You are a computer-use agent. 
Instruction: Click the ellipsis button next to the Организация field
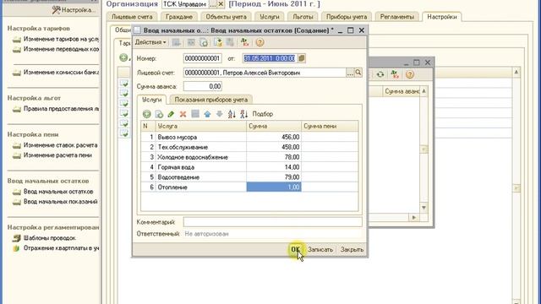coord(213,4)
